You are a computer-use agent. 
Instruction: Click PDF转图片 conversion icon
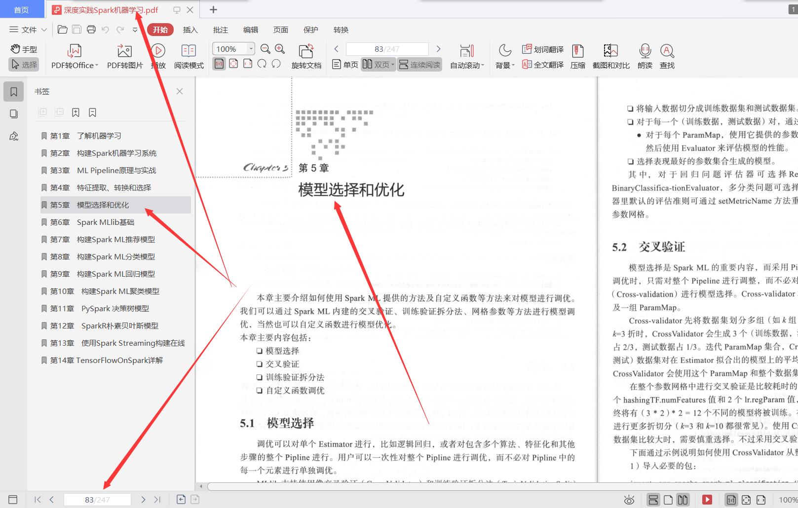click(125, 56)
